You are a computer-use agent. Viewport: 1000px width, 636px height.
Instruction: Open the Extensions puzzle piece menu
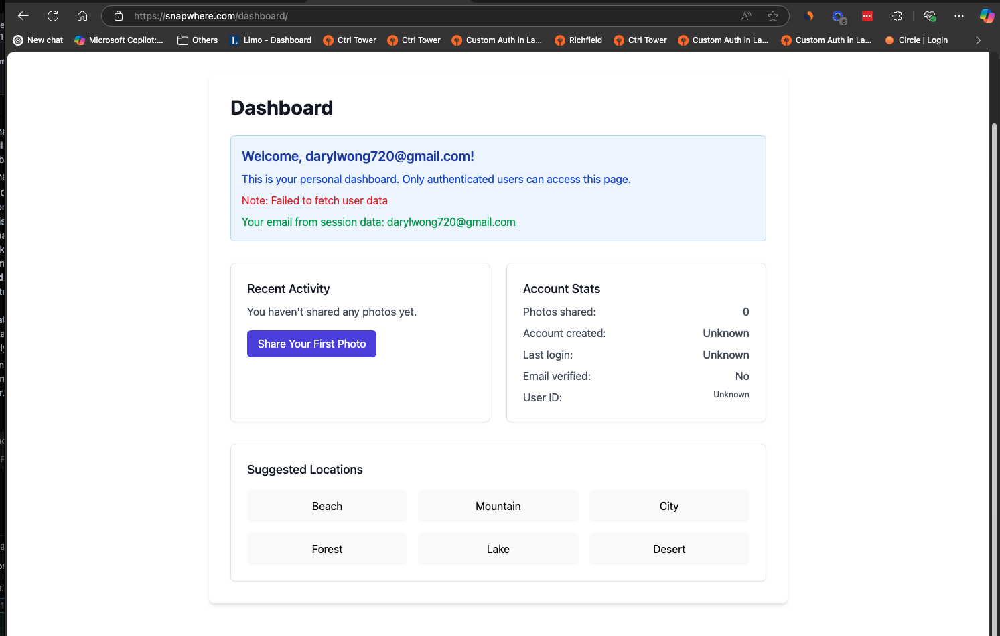coord(897,16)
